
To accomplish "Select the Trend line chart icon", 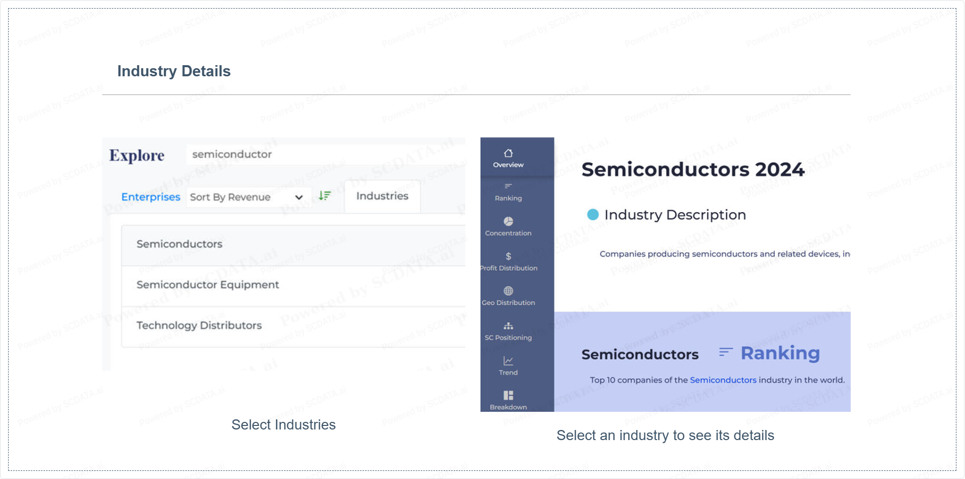I will 508,361.
